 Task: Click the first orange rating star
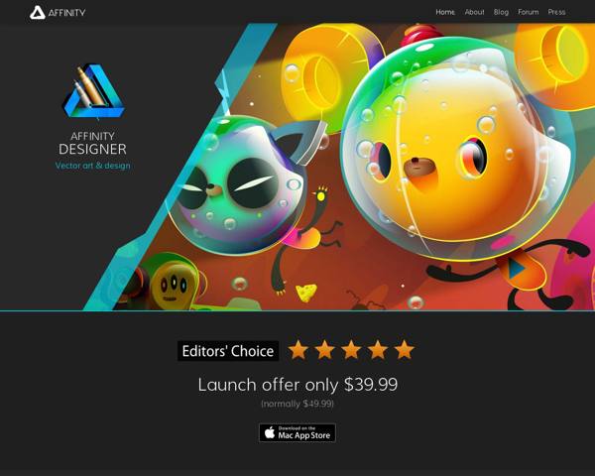tap(298, 350)
